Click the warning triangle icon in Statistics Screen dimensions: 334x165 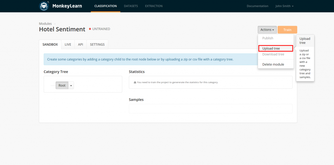135,82
